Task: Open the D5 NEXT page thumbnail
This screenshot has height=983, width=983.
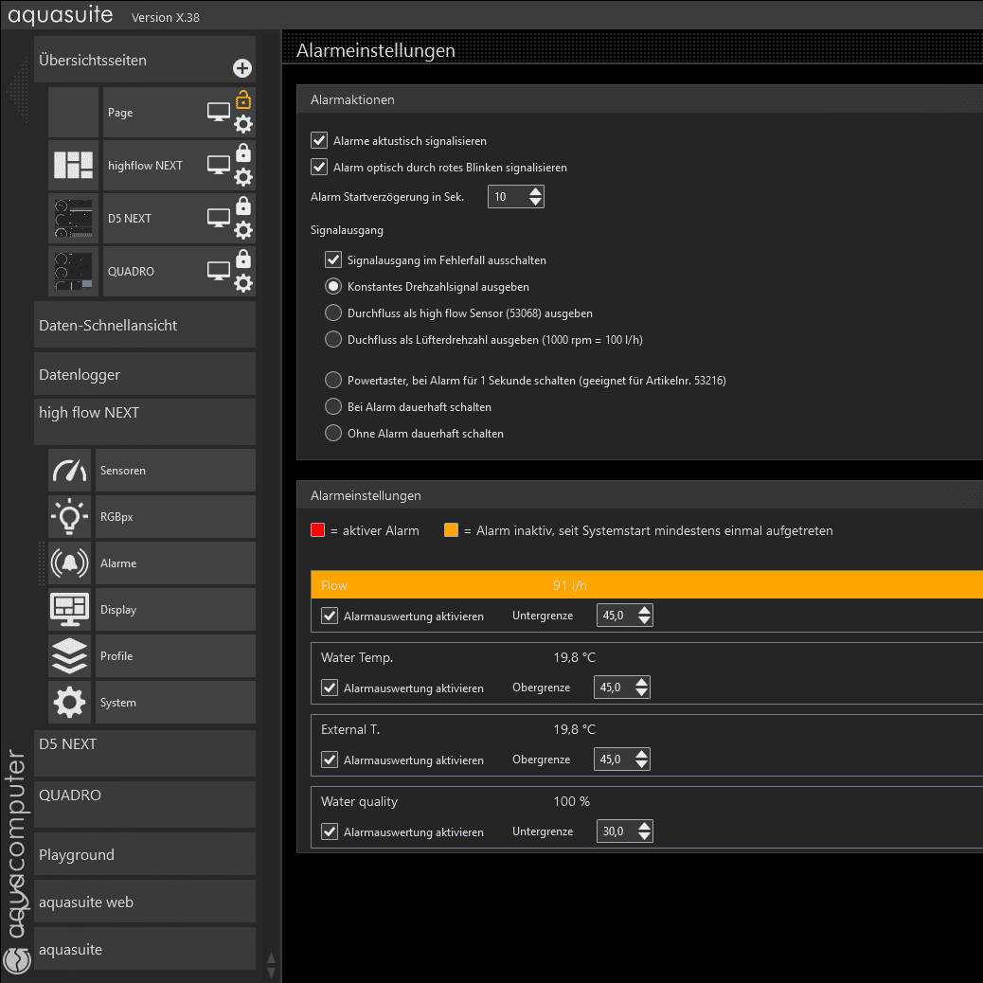Action: (x=73, y=218)
